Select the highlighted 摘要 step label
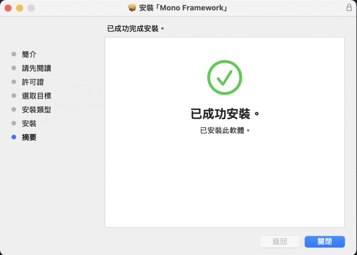The height and width of the screenshot is (255, 357). 29,137
